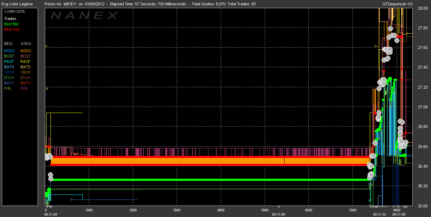This screenshot has height=217, width=431.
Task: Click the 5000 tick label on x-axis
Action: (x=265, y=210)
